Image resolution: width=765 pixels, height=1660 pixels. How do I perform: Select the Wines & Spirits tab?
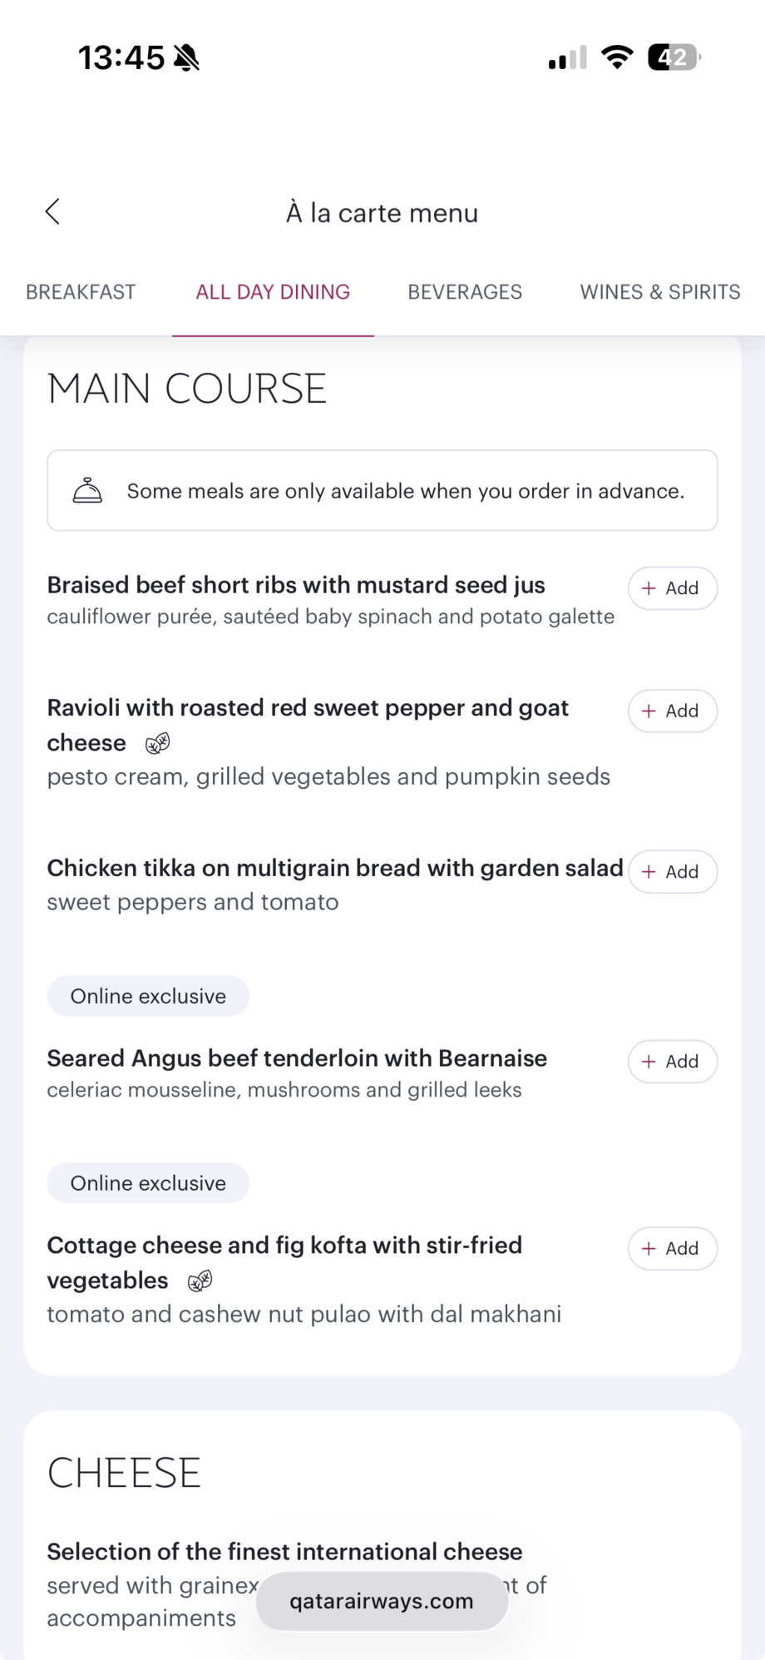coord(659,292)
